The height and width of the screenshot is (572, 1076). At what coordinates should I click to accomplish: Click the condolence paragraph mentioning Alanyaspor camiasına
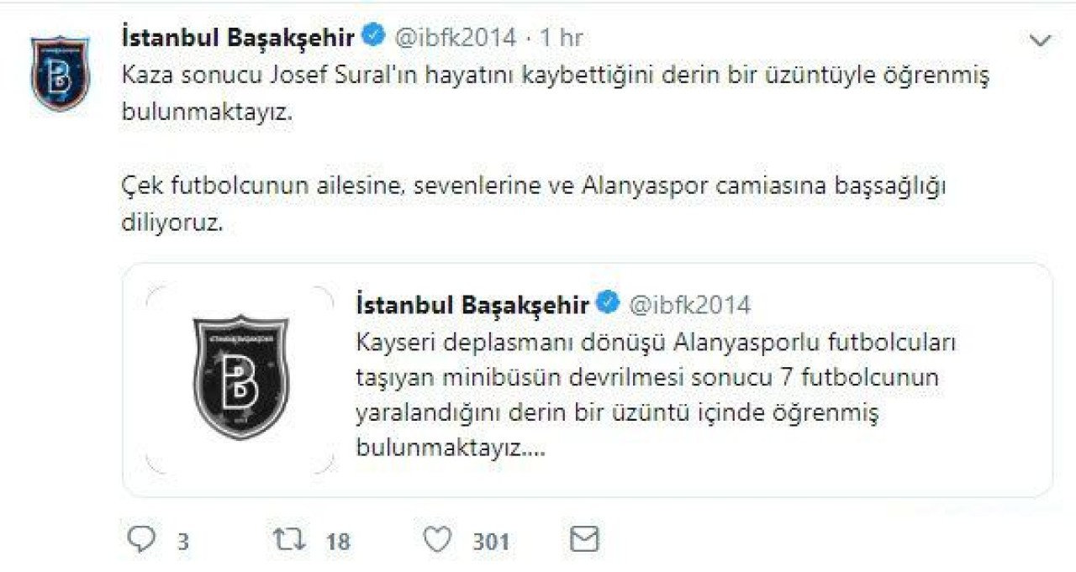coord(534,205)
